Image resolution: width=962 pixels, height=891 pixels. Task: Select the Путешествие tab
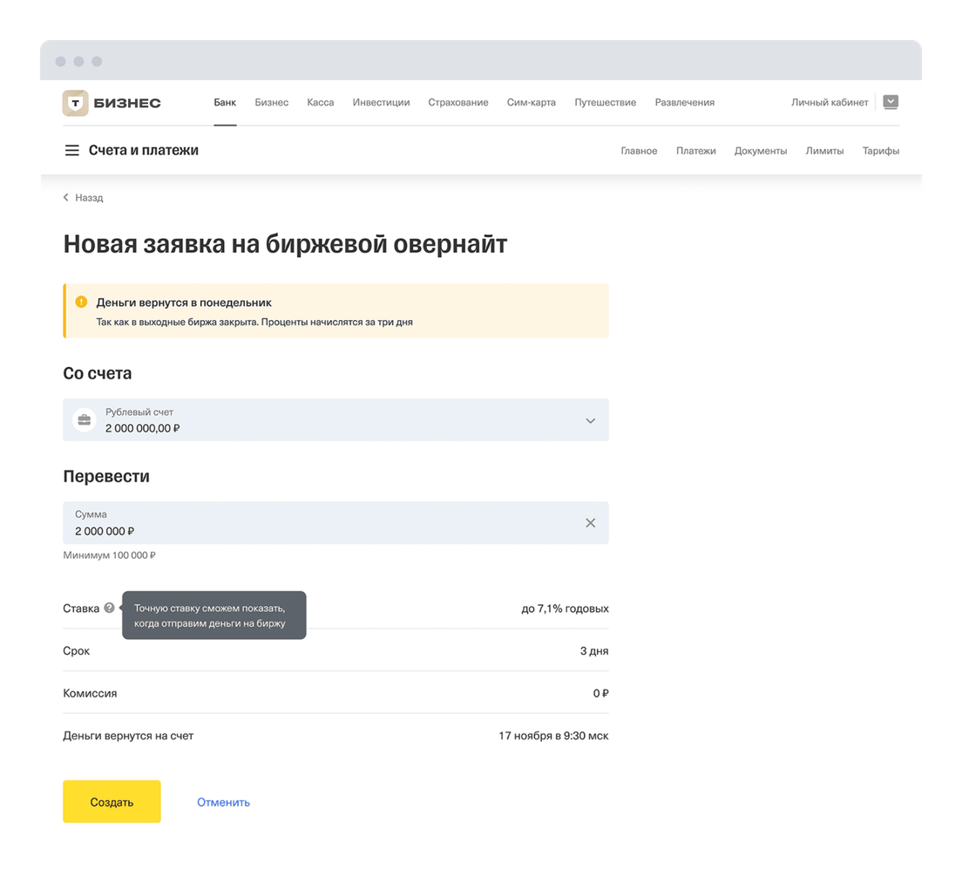[605, 103]
